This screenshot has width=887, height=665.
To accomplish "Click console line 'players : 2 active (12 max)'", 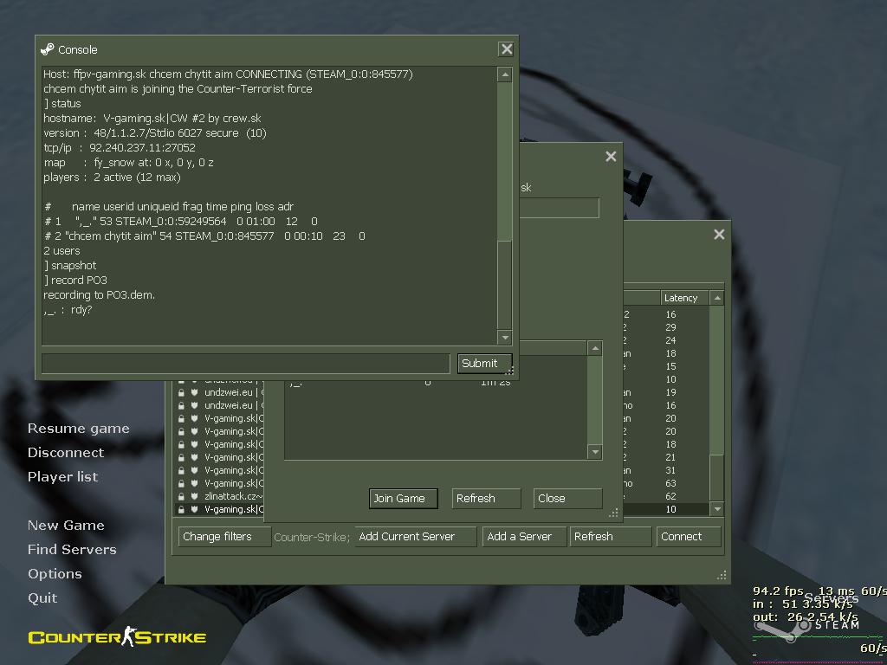I will [112, 178].
